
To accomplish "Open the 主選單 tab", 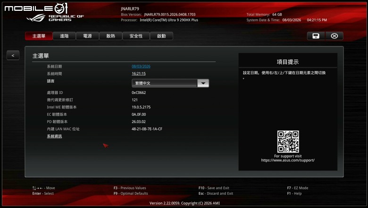I will (x=39, y=36).
